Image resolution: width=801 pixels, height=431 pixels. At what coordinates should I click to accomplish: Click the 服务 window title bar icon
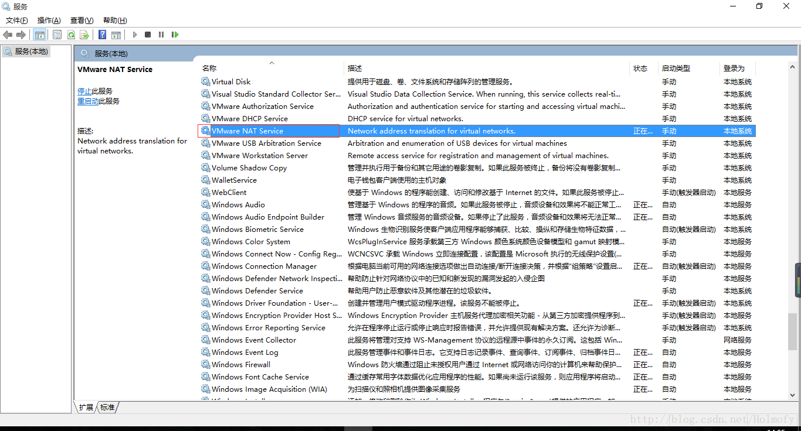[6, 6]
